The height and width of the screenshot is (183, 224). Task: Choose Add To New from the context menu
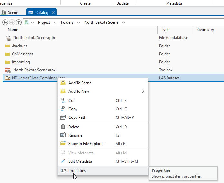coord(103,91)
